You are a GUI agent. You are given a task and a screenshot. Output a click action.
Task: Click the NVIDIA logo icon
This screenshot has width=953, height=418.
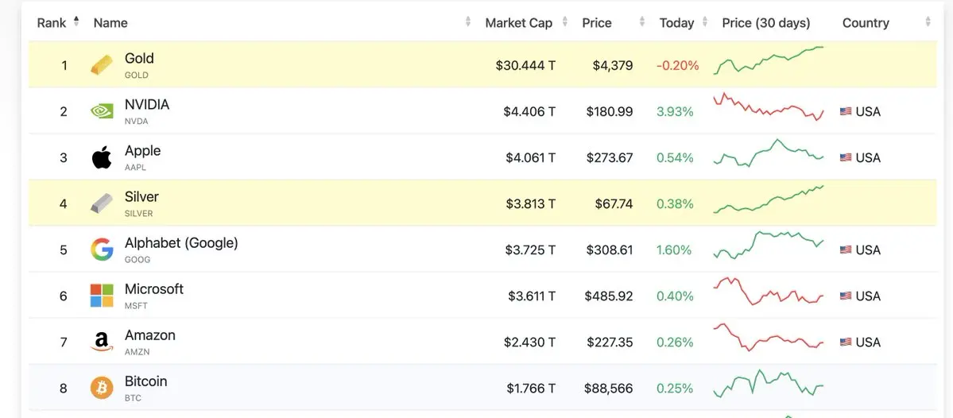pos(102,111)
